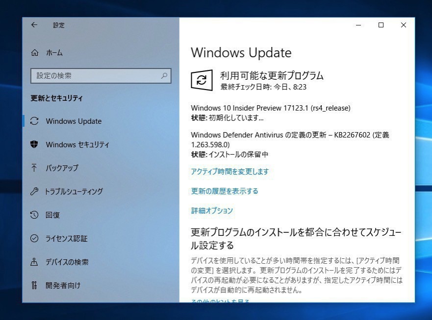Click 状態: 初期化しています status text

click(228, 118)
